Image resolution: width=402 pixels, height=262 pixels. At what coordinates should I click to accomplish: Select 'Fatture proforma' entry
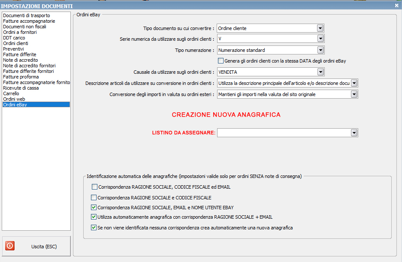pyautogui.click(x=36, y=77)
